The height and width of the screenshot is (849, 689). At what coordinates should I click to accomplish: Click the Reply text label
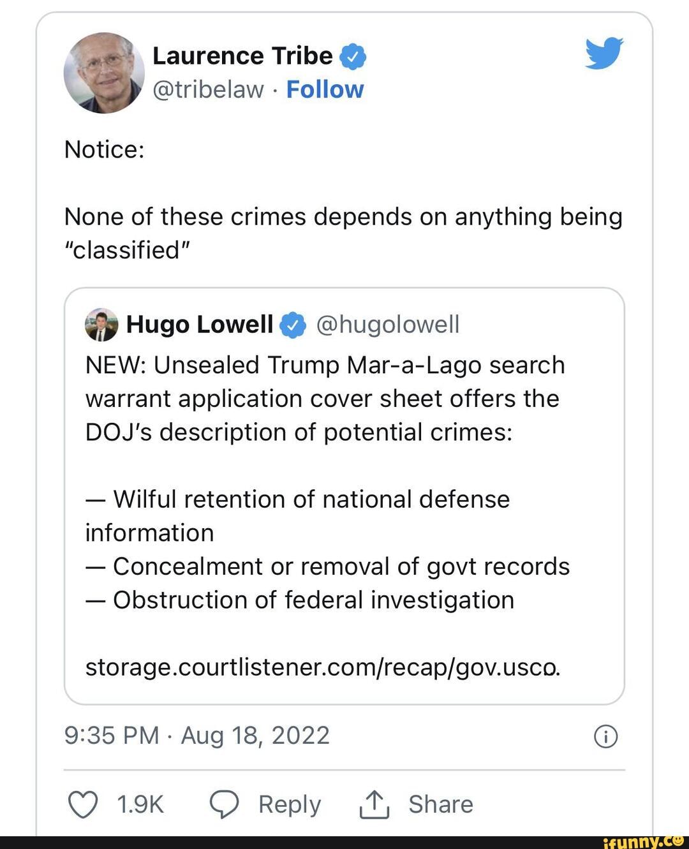[288, 804]
